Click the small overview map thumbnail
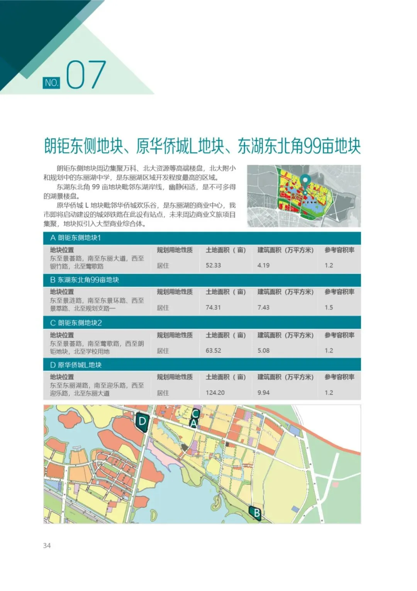 303,196
